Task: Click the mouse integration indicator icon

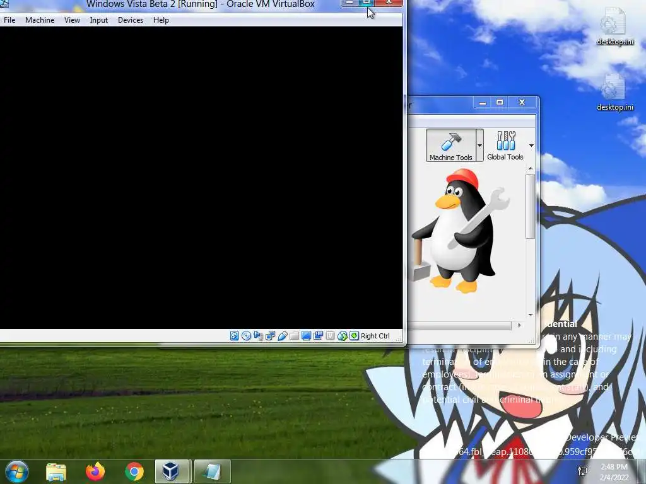Action: [x=342, y=336]
